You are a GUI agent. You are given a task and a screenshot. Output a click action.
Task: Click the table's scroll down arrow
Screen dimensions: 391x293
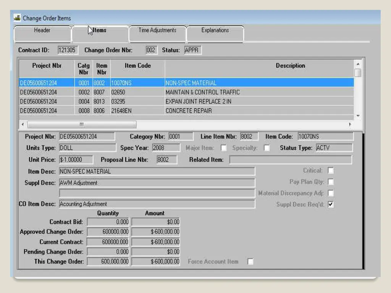tap(358, 116)
